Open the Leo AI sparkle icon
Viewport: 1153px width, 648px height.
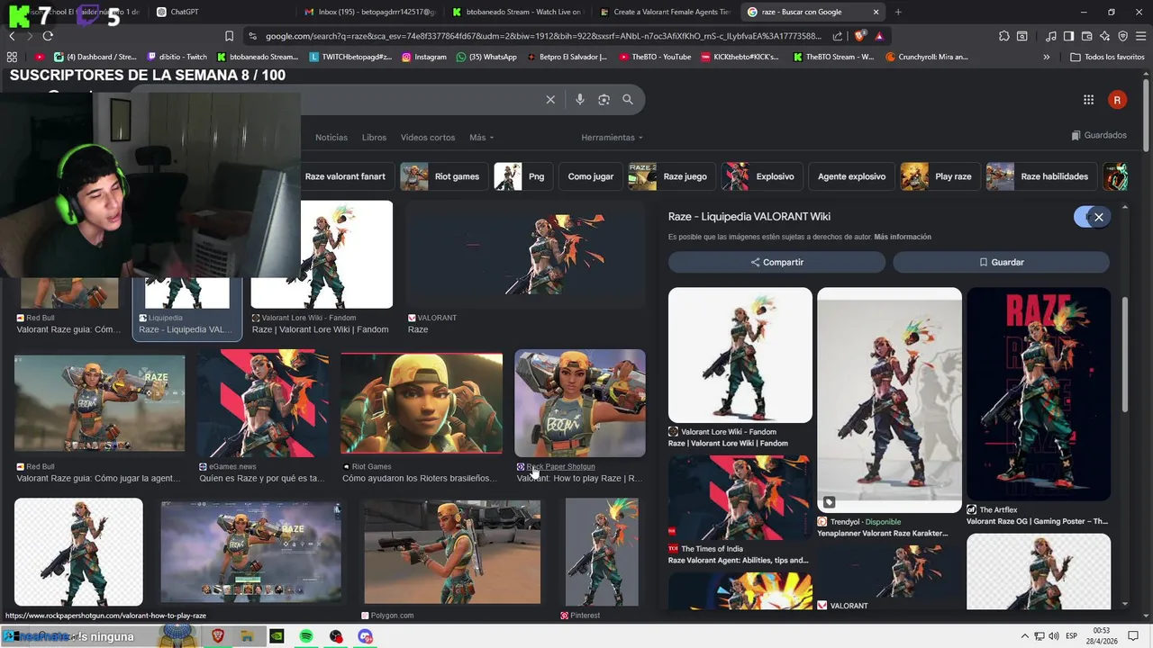(x=1104, y=36)
